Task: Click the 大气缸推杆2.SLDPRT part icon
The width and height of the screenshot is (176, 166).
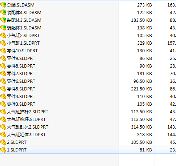Action: click(3, 112)
